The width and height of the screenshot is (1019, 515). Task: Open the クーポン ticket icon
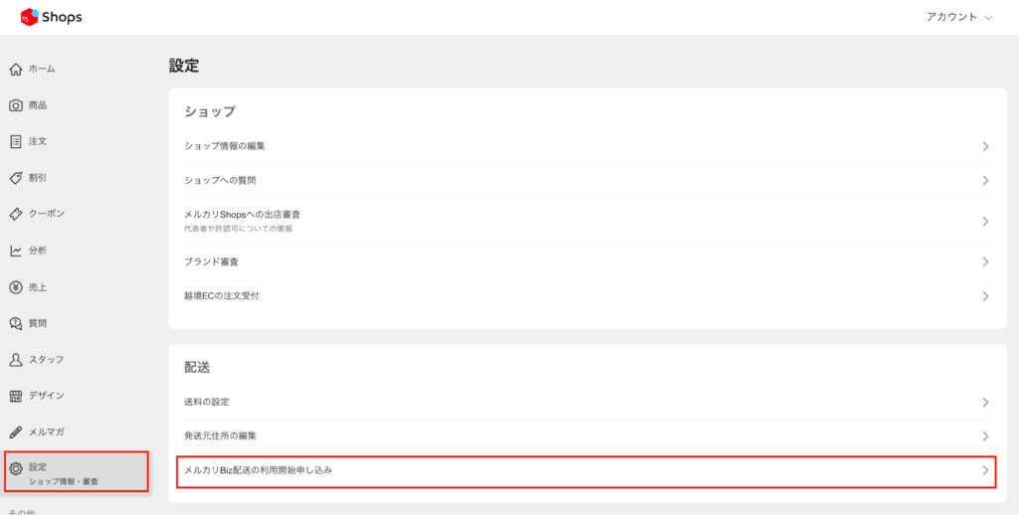(x=16, y=214)
